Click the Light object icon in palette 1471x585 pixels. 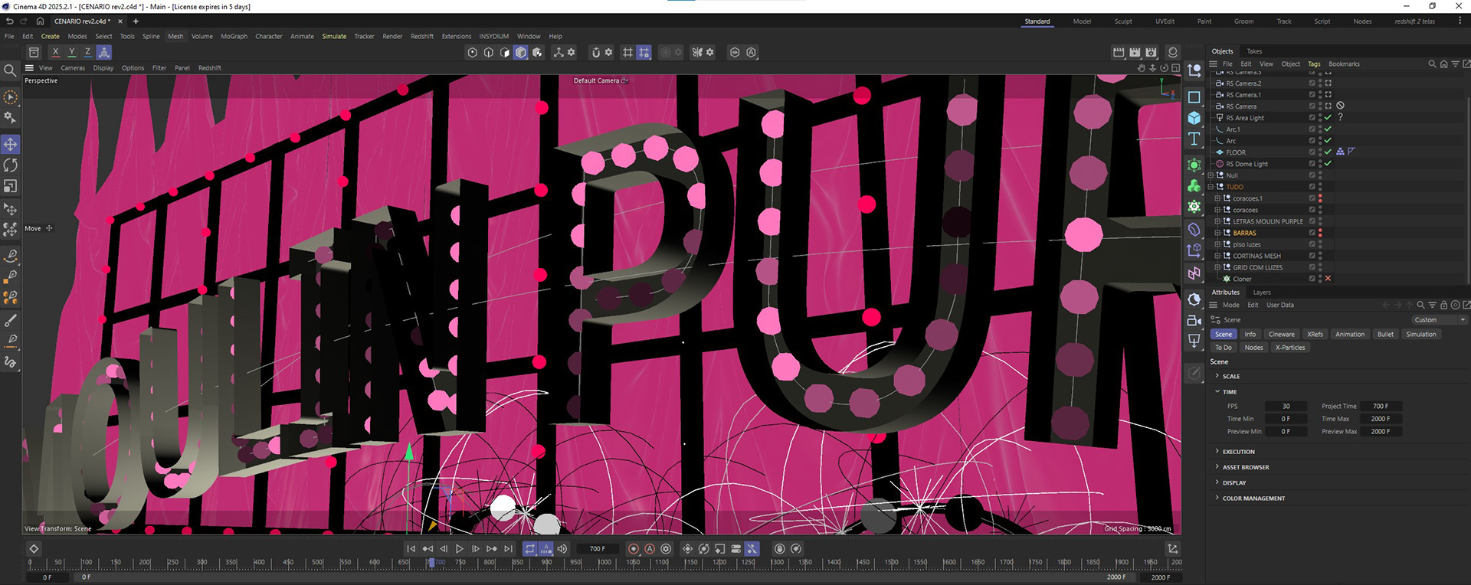[1194, 341]
